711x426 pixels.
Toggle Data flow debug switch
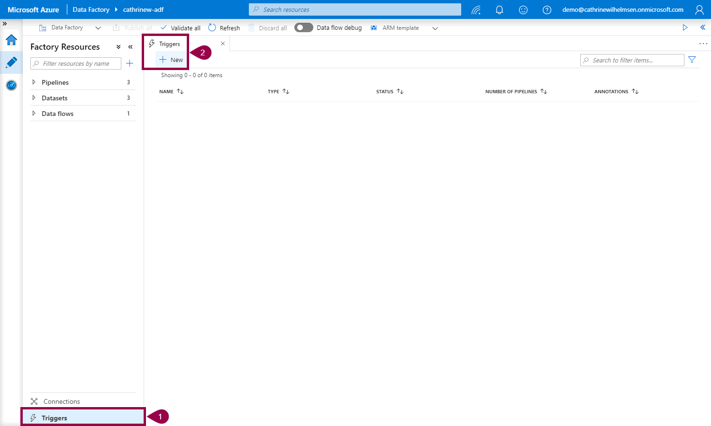tap(303, 28)
